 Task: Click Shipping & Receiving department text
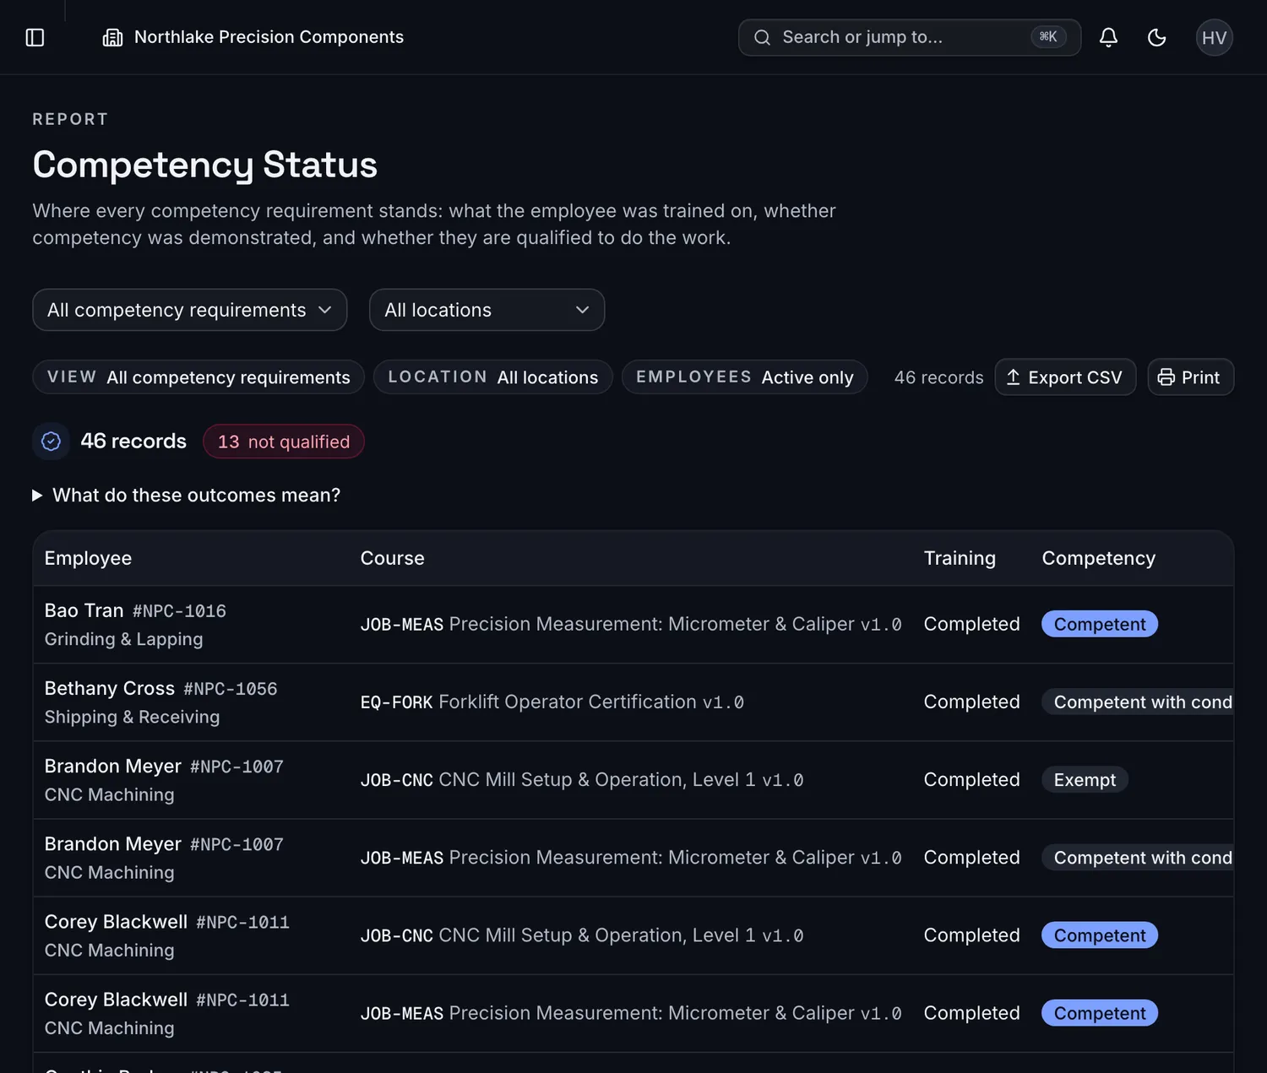click(x=132, y=717)
